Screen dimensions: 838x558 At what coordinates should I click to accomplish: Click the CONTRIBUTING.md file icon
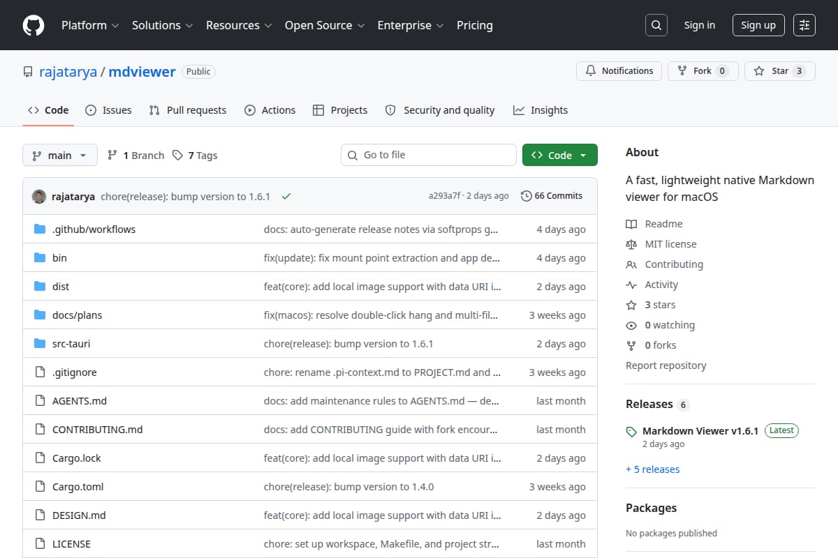pyautogui.click(x=40, y=430)
